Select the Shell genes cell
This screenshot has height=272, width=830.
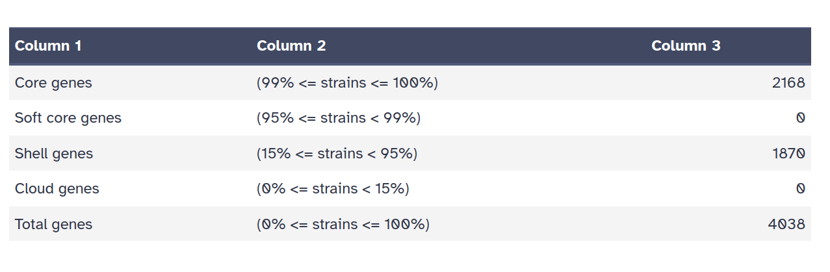pos(54,154)
